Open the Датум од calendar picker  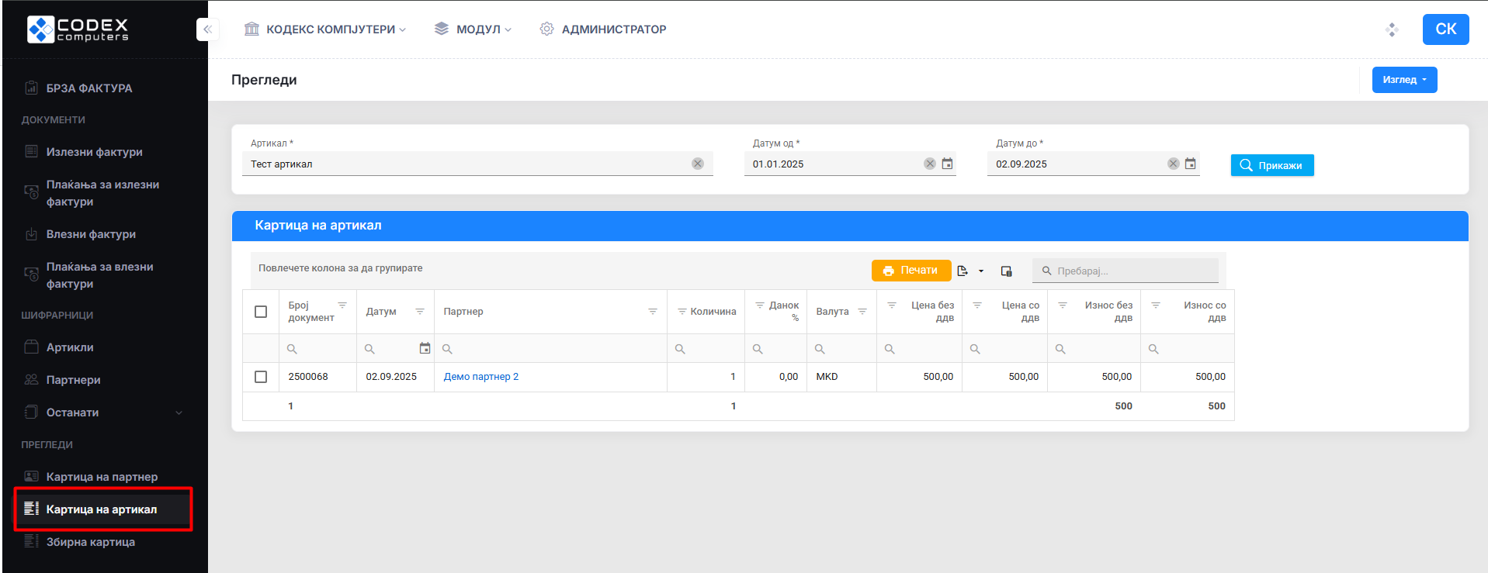click(947, 164)
